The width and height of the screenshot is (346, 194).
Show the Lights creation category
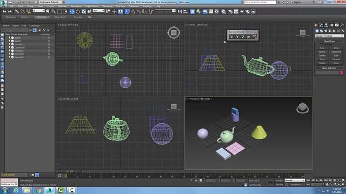click(325, 31)
